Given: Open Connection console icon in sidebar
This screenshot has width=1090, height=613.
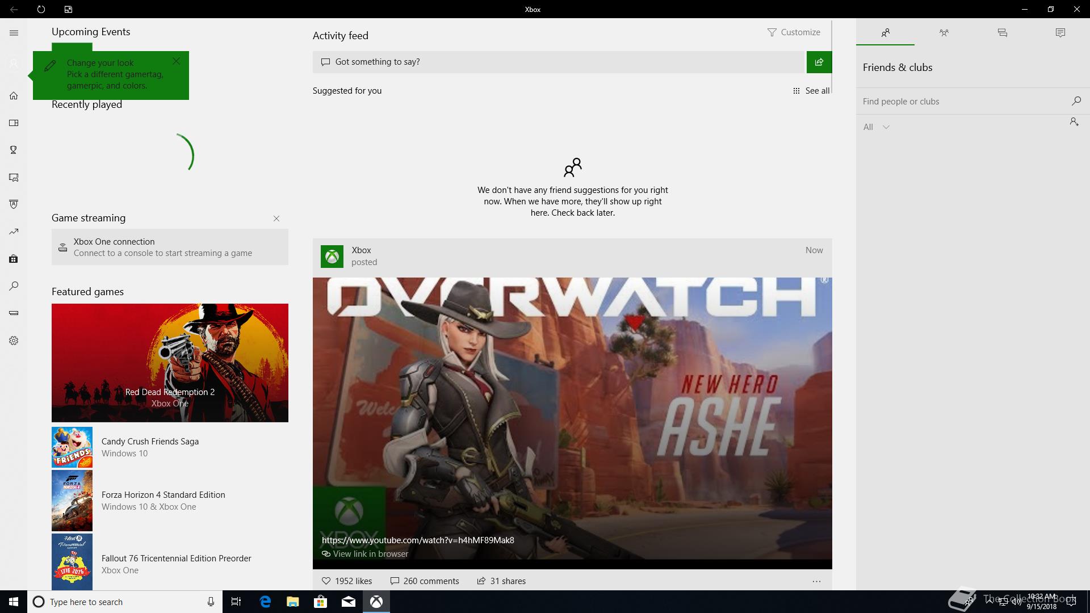Looking at the screenshot, I should click(14, 313).
